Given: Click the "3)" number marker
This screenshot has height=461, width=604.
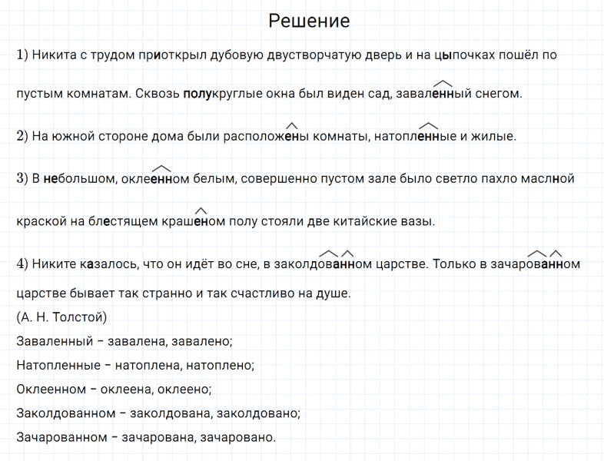Looking at the screenshot, I should coord(22,178).
